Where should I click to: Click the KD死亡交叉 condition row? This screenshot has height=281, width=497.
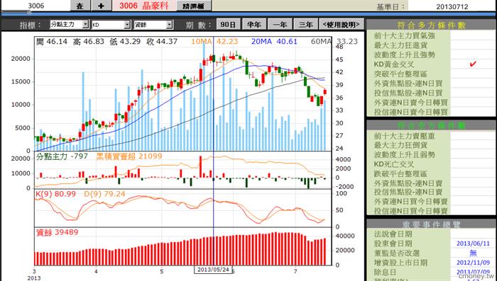point(432,164)
